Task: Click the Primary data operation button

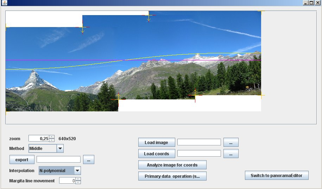Action: pyautogui.click(x=172, y=176)
